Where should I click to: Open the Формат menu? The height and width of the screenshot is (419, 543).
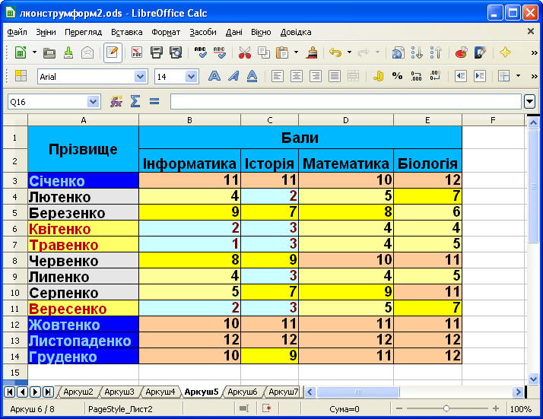click(166, 32)
